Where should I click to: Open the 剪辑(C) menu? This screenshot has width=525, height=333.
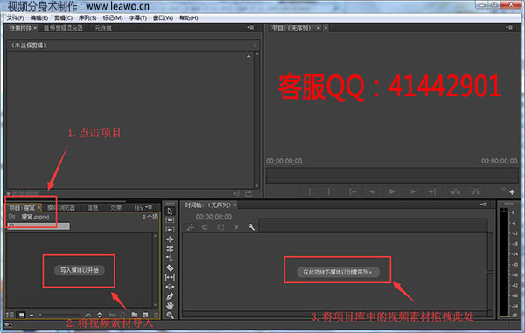[63, 18]
